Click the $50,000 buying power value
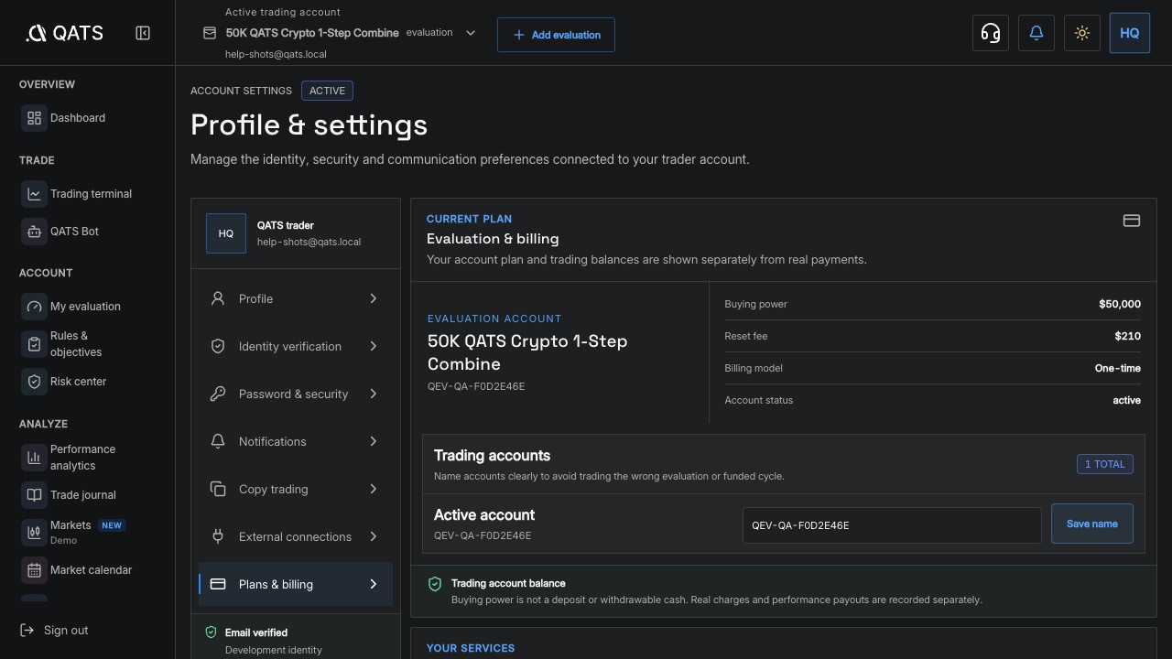 pyautogui.click(x=1120, y=304)
